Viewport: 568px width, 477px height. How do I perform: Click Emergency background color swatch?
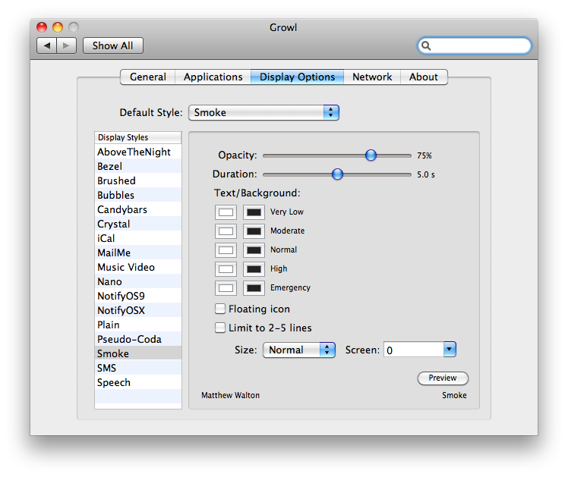pyautogui.click(x=254, y=288)
